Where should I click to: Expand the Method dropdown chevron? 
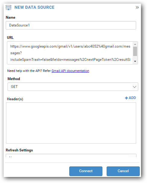click(x=134, y=87)
